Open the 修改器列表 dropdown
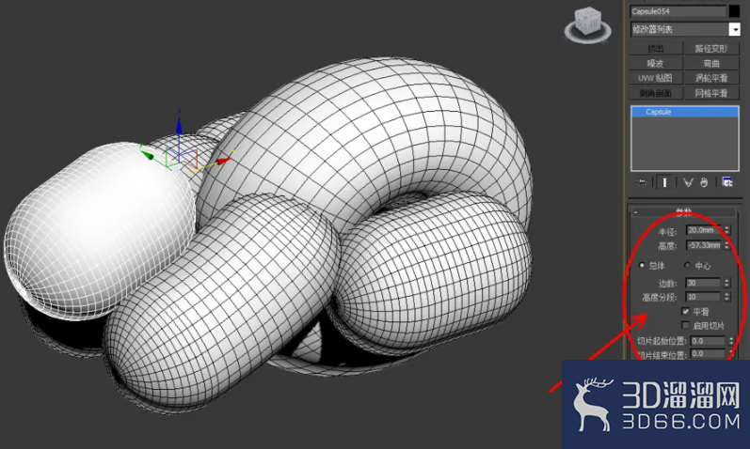 click(685, 29)
